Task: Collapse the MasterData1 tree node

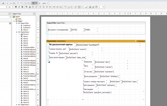Action: pyautogui.click(x=16, y=32)
